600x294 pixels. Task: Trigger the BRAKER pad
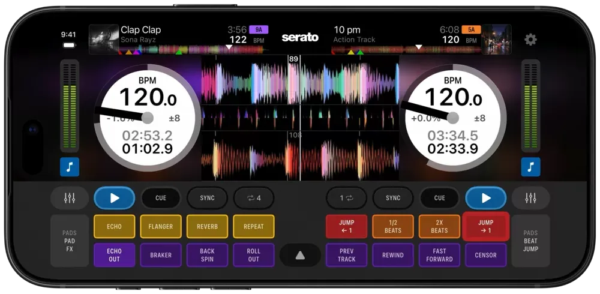click(x=161, y=256)
